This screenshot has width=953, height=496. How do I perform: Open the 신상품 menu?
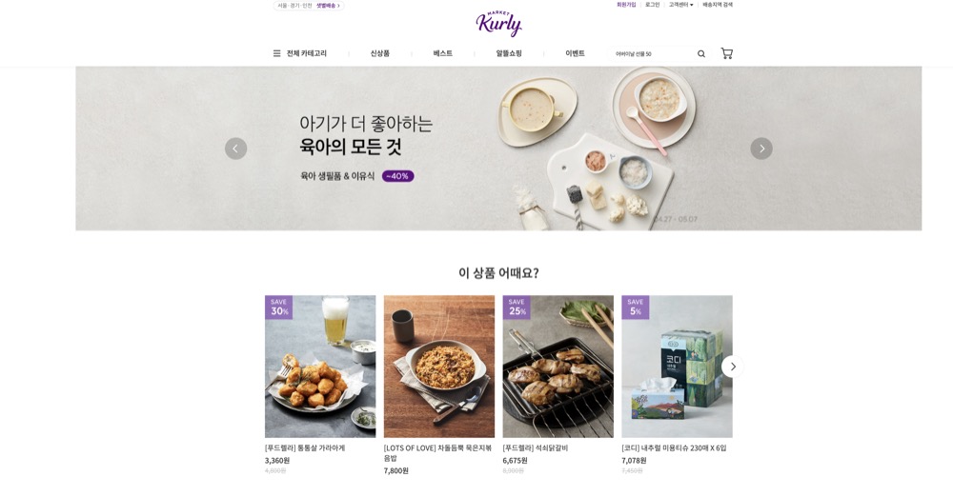point(380,53)
